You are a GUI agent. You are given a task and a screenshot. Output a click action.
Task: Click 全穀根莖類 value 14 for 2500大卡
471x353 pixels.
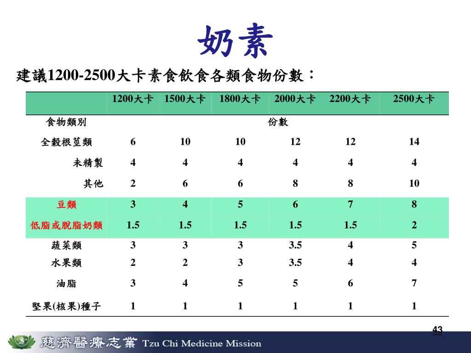(414, 142)
